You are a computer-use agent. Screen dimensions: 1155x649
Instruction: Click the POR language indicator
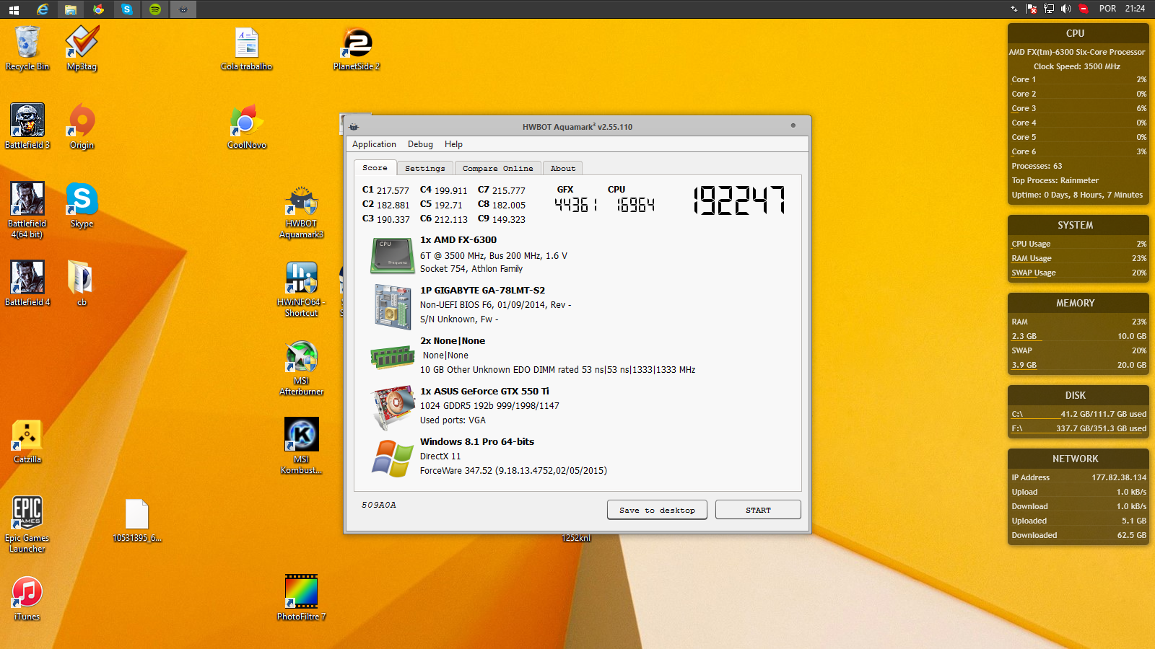point(1107,9)
